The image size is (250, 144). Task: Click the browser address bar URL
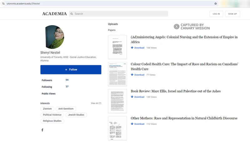coord(23,3)
